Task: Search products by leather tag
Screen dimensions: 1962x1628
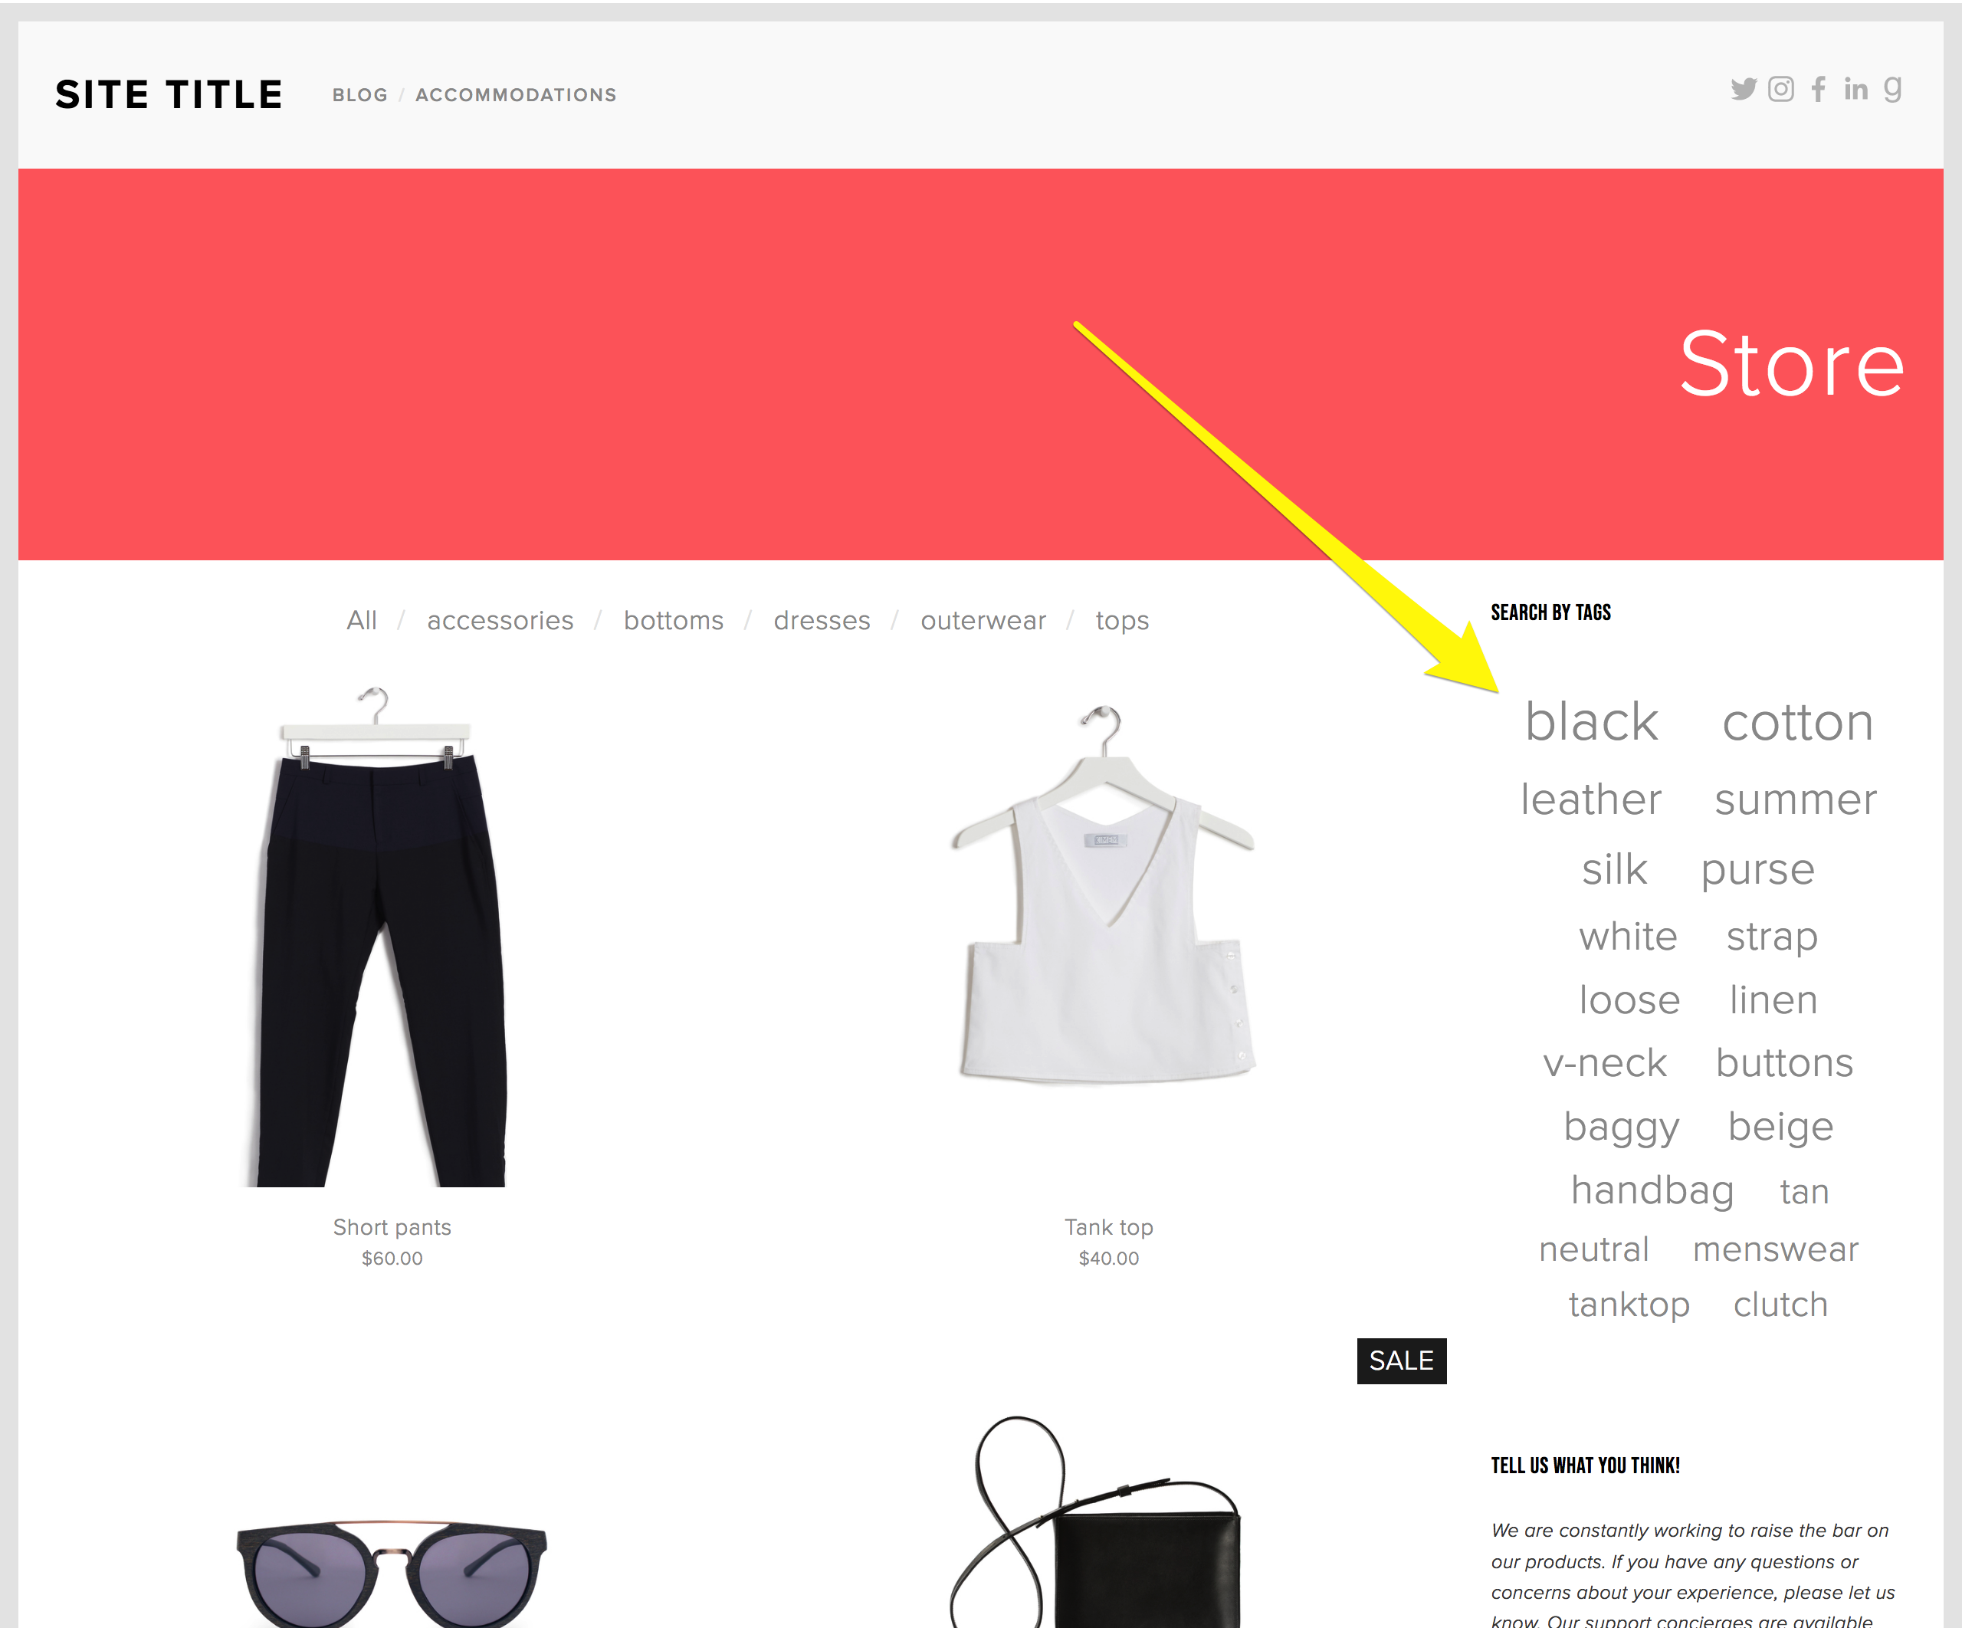Action: point(1591,799)
